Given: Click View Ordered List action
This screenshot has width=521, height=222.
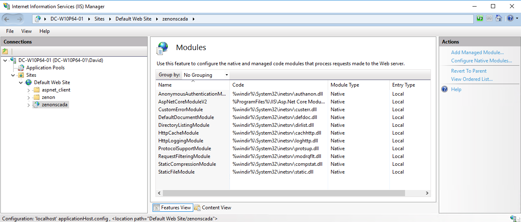Looking at the screenshot, I should pyautogui.click(x=472, y=79).
